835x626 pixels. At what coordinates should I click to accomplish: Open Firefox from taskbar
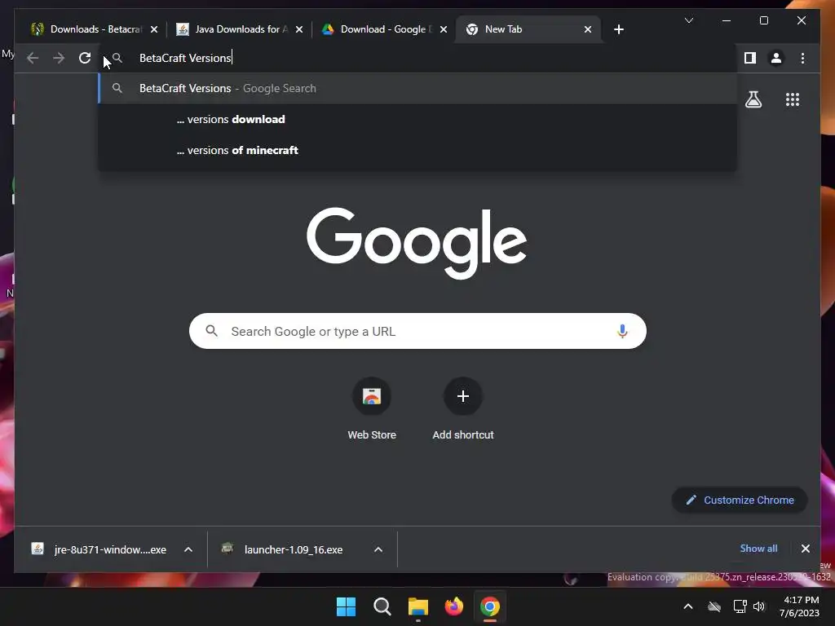point(453,606)
